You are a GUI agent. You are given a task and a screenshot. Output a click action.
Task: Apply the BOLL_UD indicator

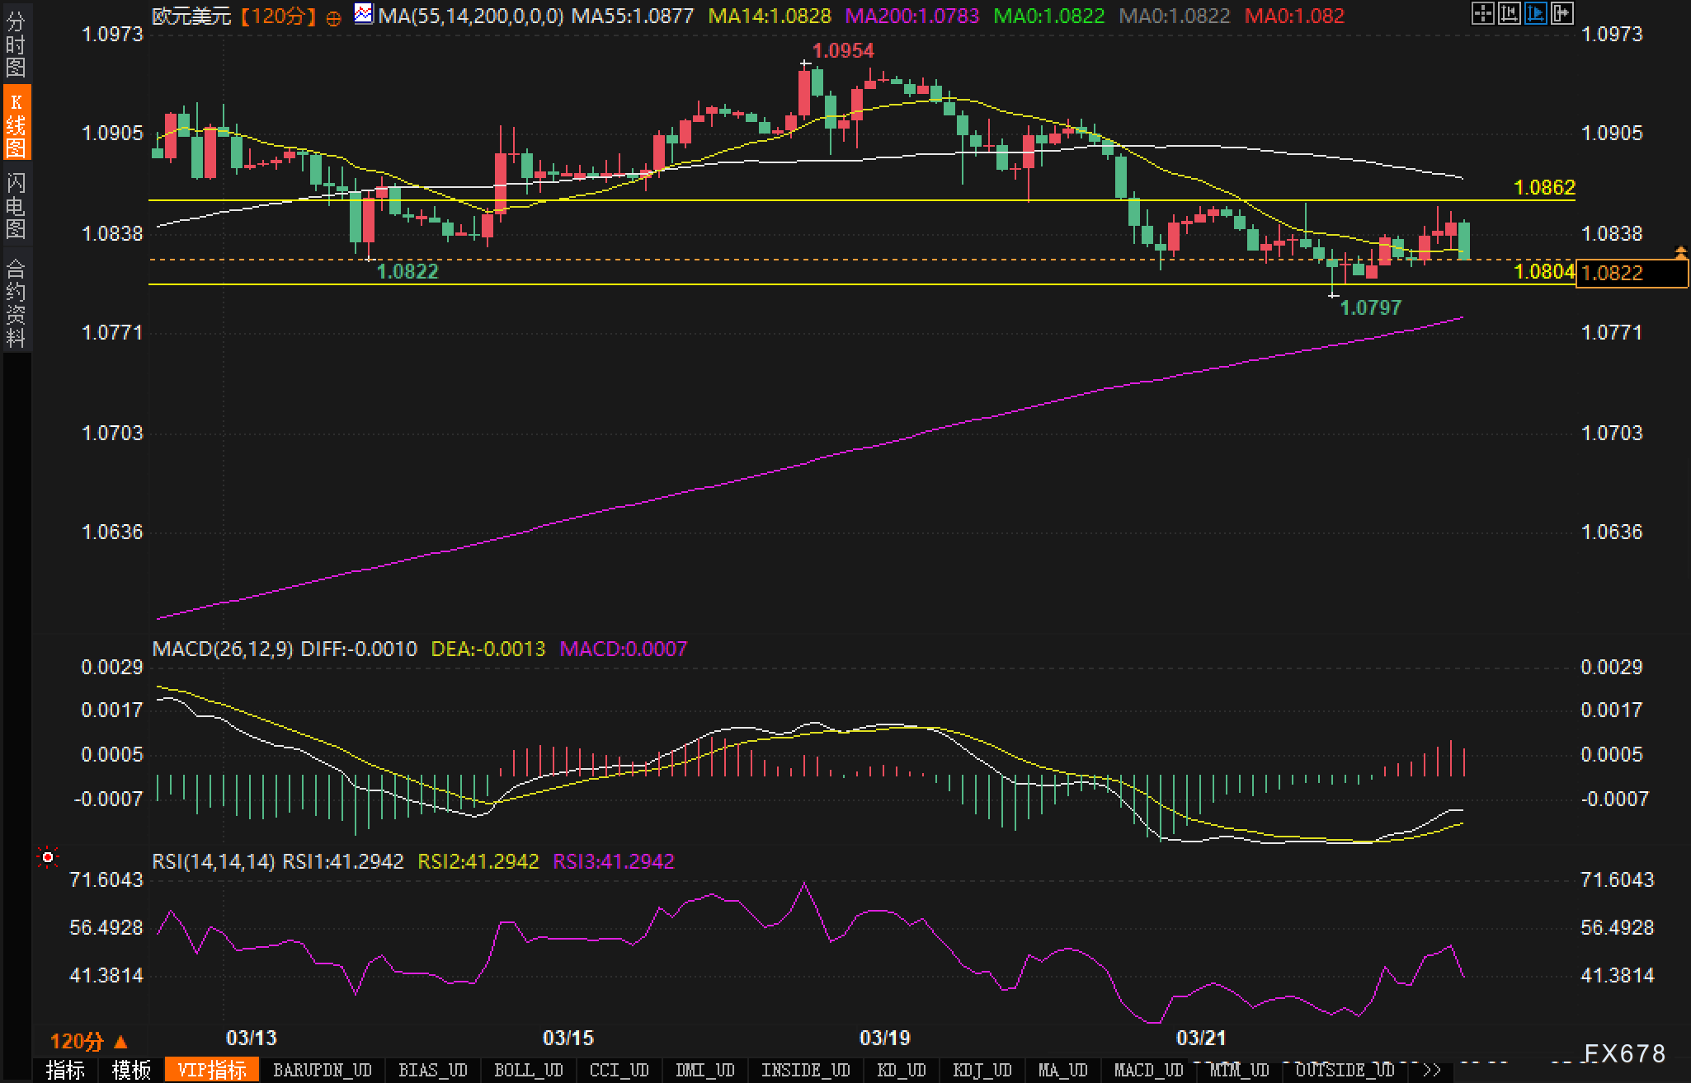[x=528, y=1070]
